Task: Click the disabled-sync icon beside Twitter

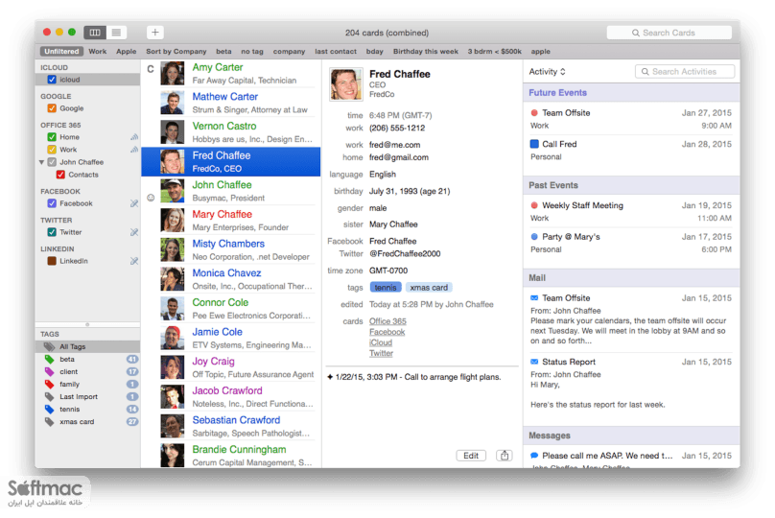Action: [x=134, y=232]
